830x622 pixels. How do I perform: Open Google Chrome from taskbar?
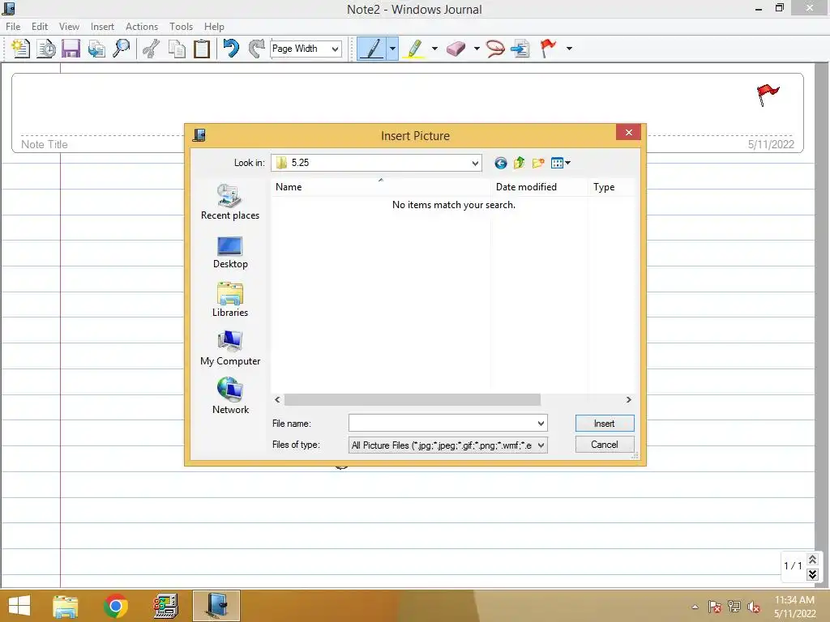(x=115, y=606)
